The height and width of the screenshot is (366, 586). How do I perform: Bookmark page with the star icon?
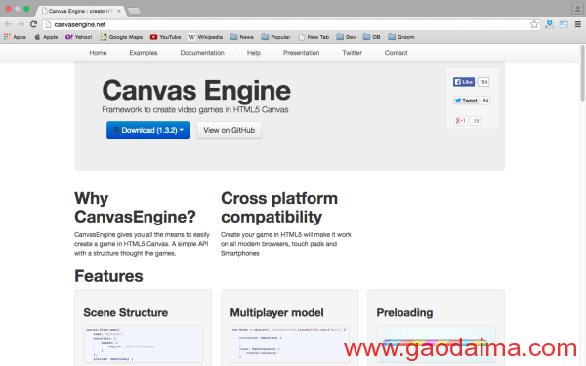[534, 24]
